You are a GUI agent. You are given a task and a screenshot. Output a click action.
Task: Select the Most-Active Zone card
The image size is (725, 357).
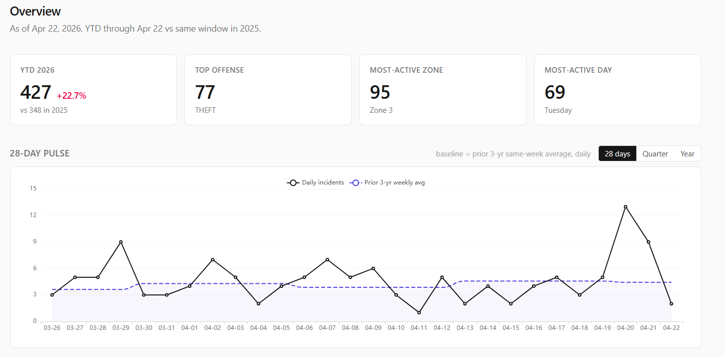(x=442, y=90)
